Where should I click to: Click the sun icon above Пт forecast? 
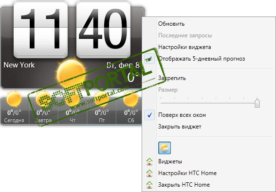pyautogui.click(x=102, y=99)
